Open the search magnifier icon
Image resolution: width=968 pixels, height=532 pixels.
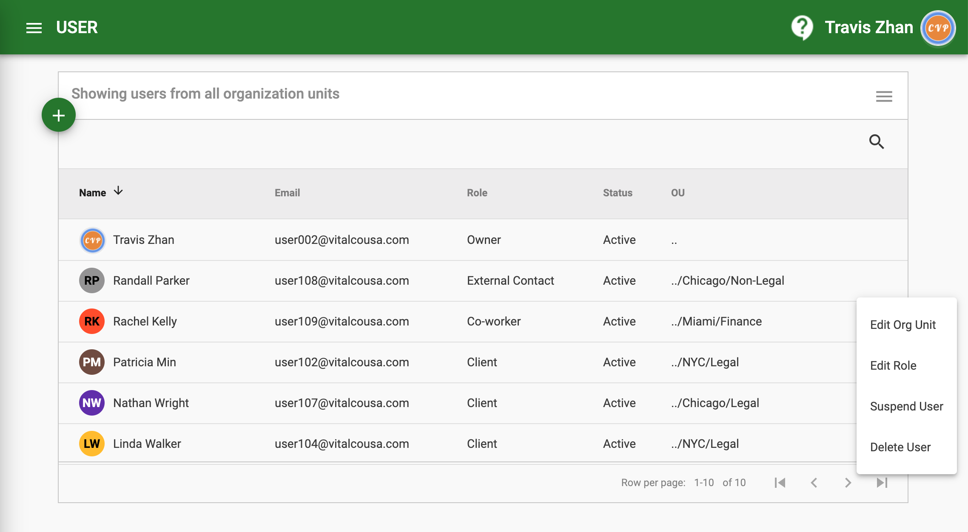[x=876, y=141]
